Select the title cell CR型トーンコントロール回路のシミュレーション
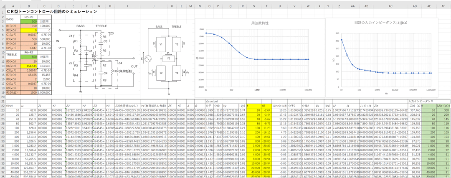451x178 pixels. point(52,12)
